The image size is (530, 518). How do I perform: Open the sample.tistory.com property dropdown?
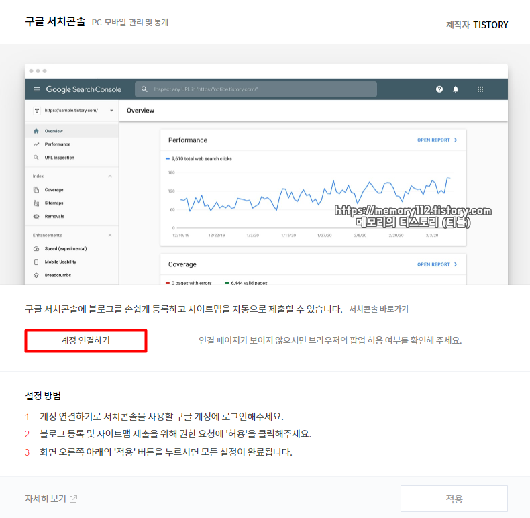(x=73, y=111)
